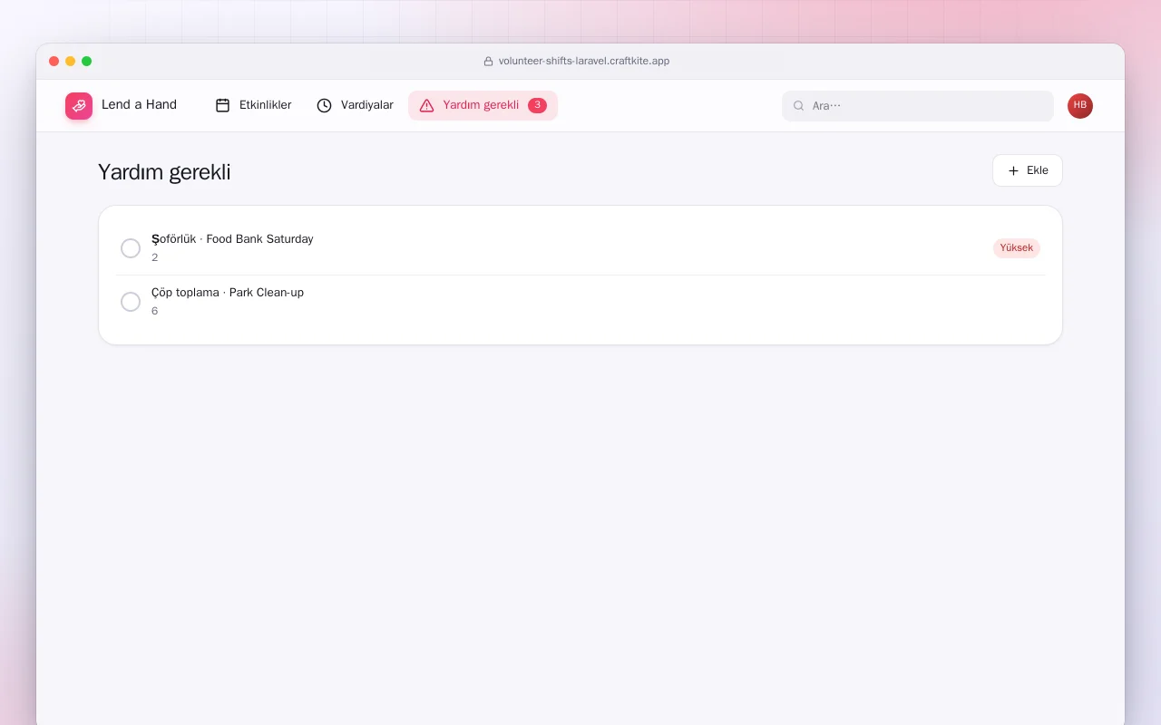Click the warning triangle icon in Yardım gerekli tab
1161x725 pixels.
point(426,105)
